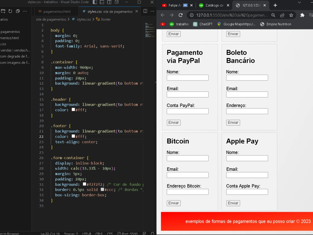Open the Google Maps bookmark
313x235 pixels.
[x=236, y=24]
